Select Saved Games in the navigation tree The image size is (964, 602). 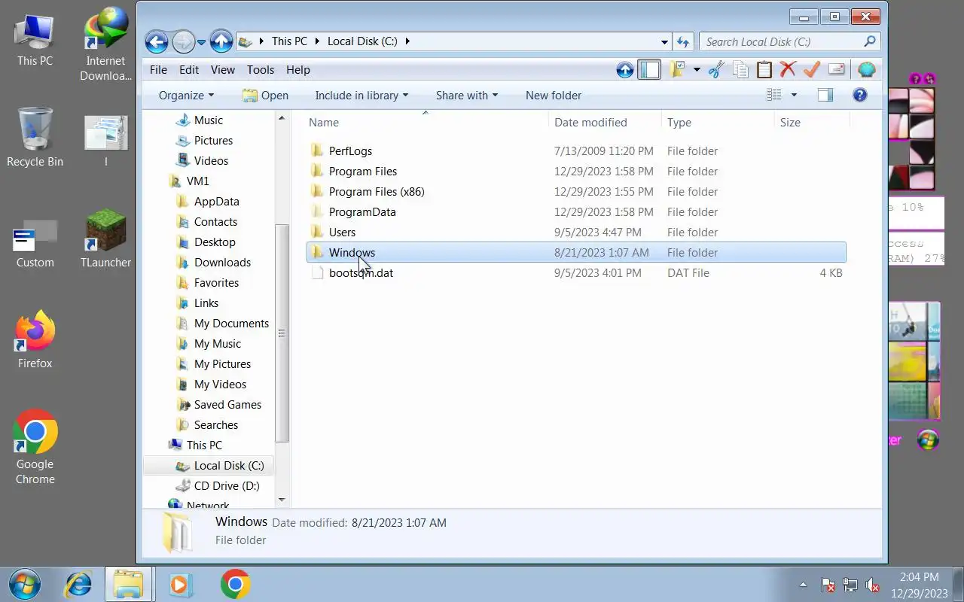point(227,404)
